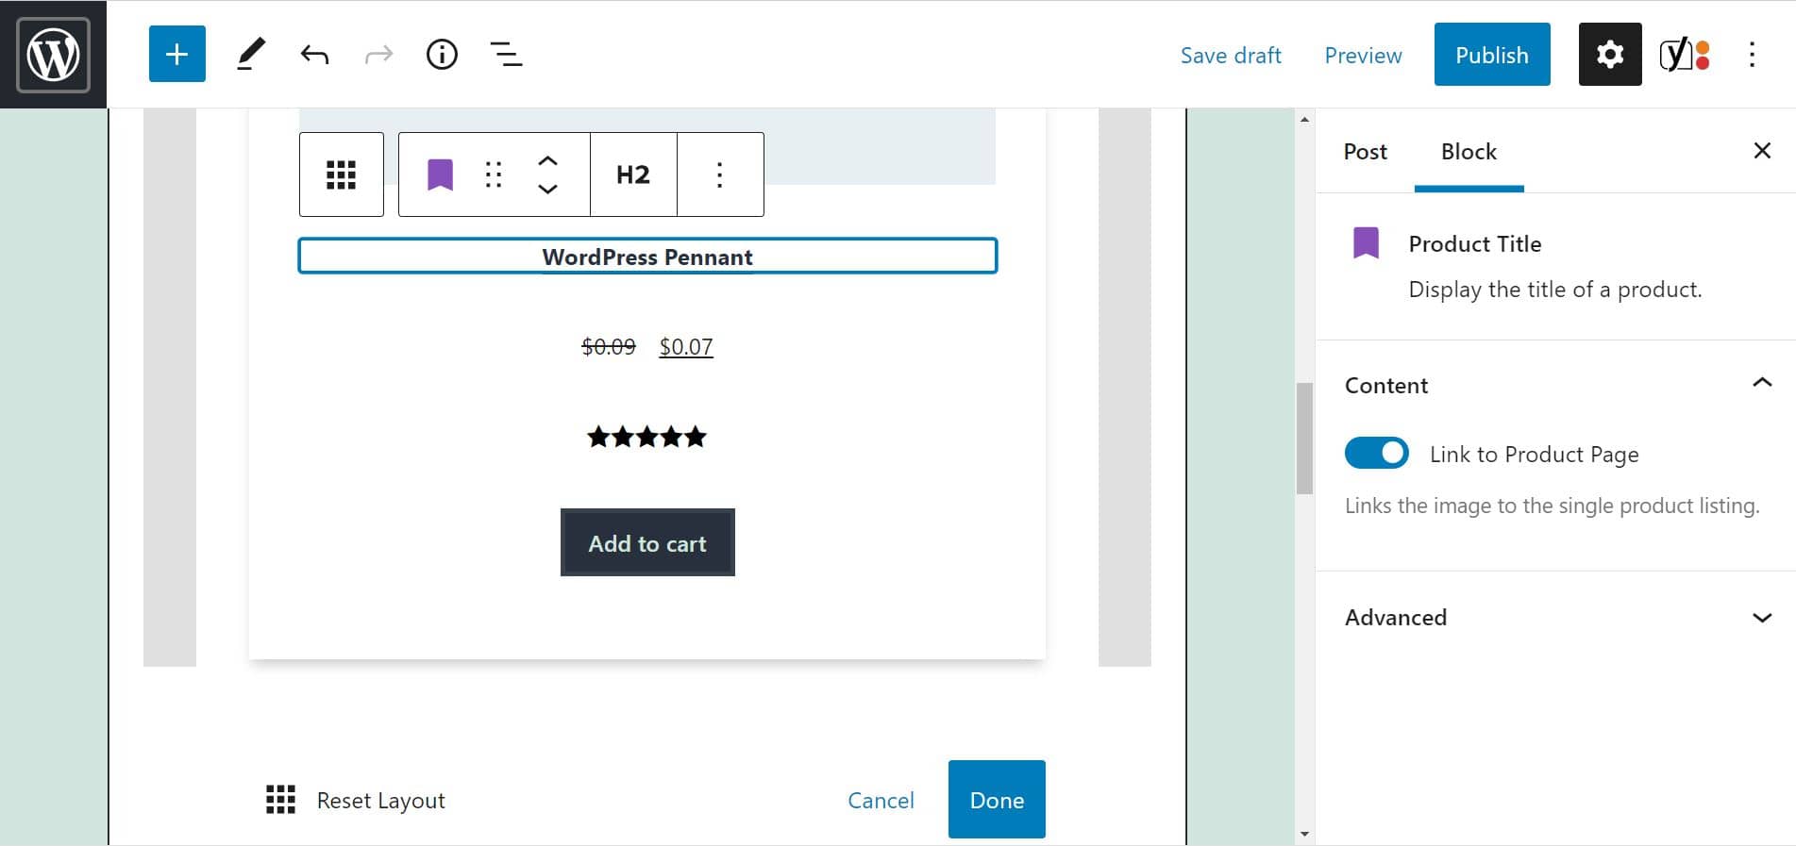Change the H2 heading level
This screenshot has height=846, width=1796.
point(633,174)
